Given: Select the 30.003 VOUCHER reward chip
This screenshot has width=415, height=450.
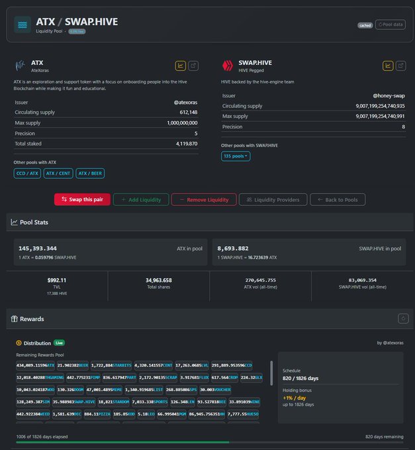Looking at the screenshot, I should (216, 390).
